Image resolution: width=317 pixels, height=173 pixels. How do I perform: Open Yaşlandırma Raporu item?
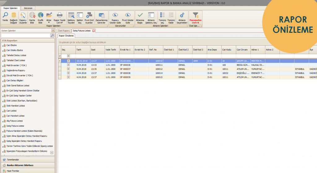(x=15, y=70)
